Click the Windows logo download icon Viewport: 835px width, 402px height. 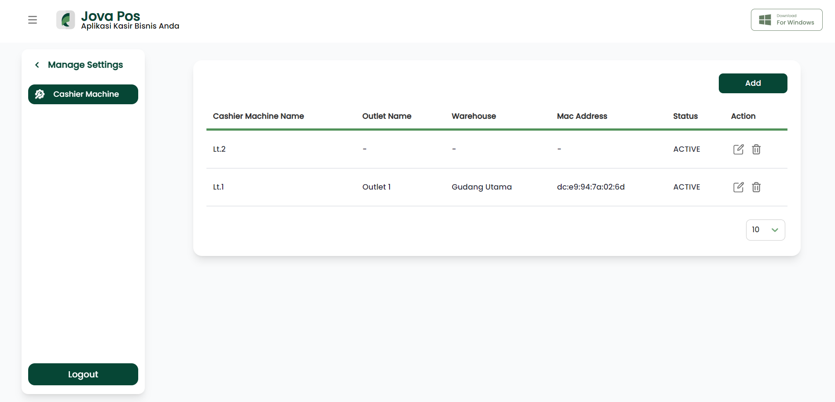pyautogui.click(x=765, y=20)
